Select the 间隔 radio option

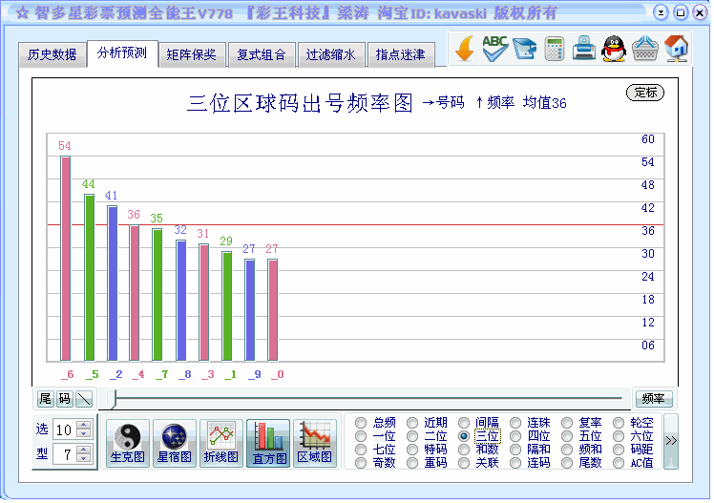(x=464, y=423)
